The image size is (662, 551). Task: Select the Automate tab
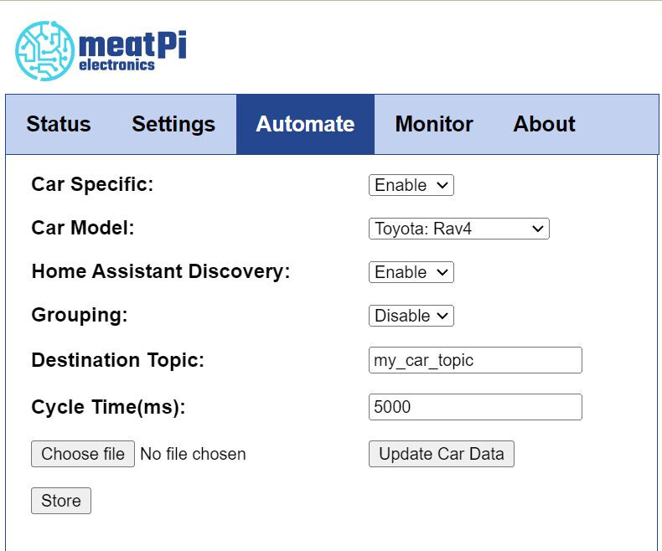click(305, 124)
